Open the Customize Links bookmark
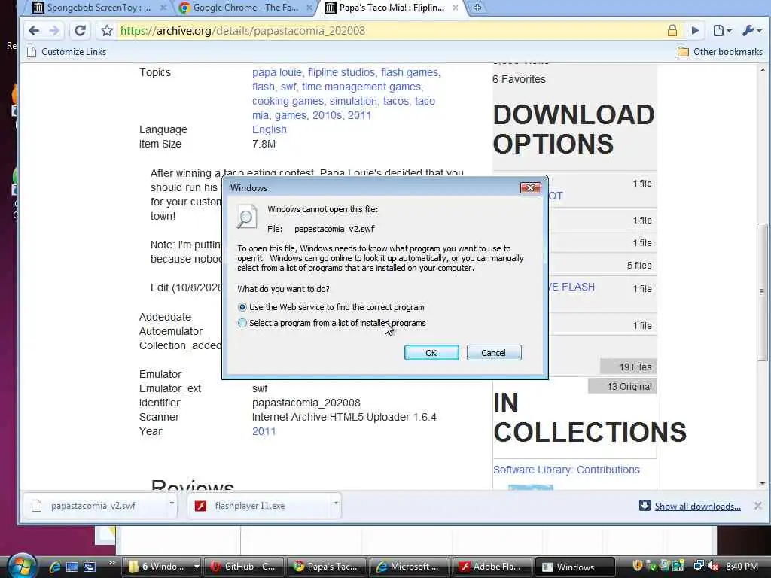This screenshot has height=578, width=771. (66, 52)
